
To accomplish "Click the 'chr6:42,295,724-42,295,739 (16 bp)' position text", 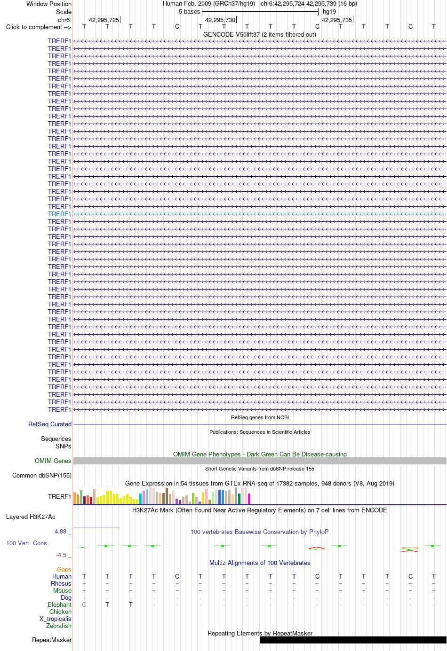I will (309, 4).
